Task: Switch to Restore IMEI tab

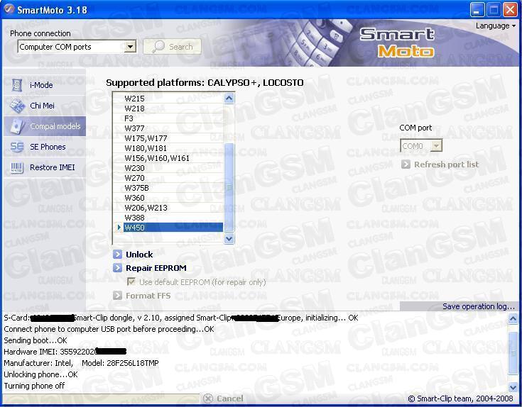Action: (x=45, y=167)
